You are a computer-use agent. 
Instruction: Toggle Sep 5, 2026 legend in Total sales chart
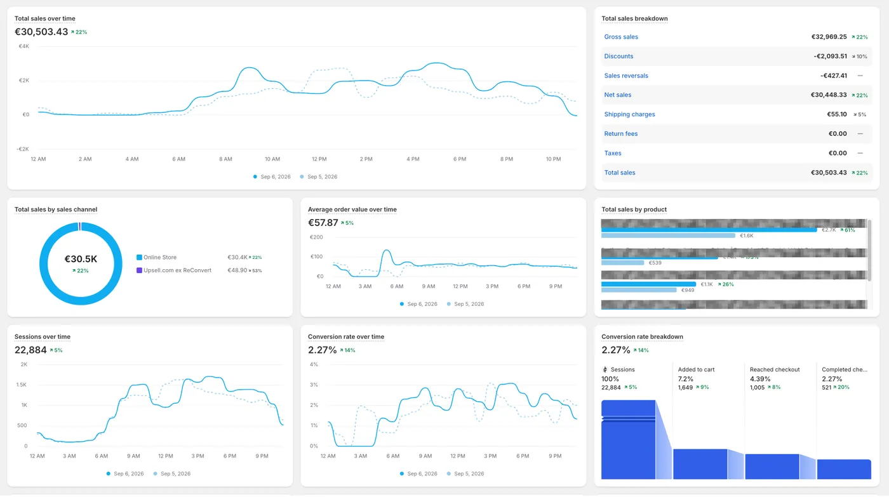pos(319,176)
